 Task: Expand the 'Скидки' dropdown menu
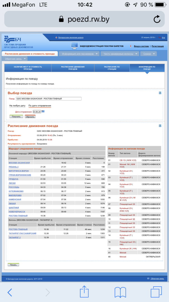tap(149, 54)
